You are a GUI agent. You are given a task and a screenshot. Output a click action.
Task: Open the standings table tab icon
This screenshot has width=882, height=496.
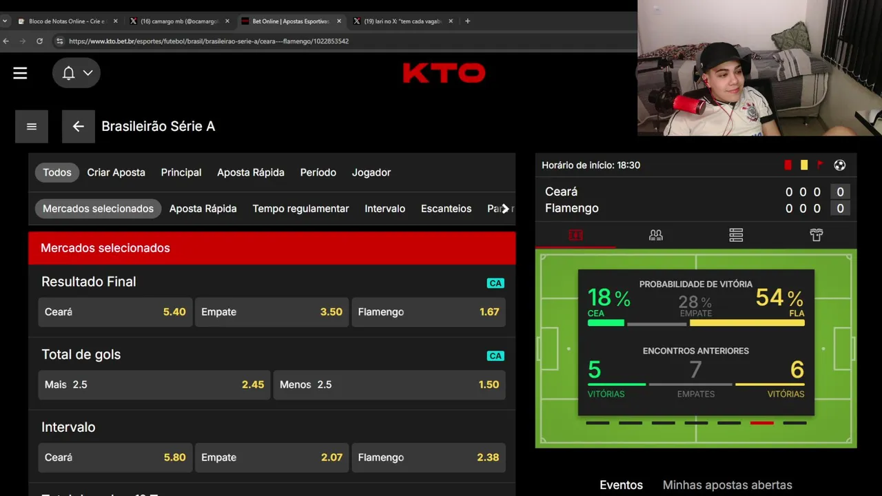coord(736,236)
